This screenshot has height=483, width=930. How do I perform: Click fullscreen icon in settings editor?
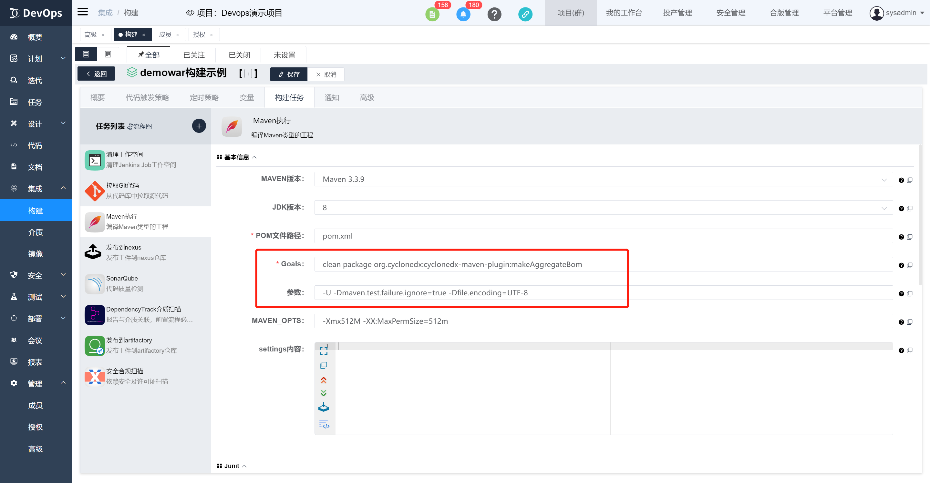(324, 350)
